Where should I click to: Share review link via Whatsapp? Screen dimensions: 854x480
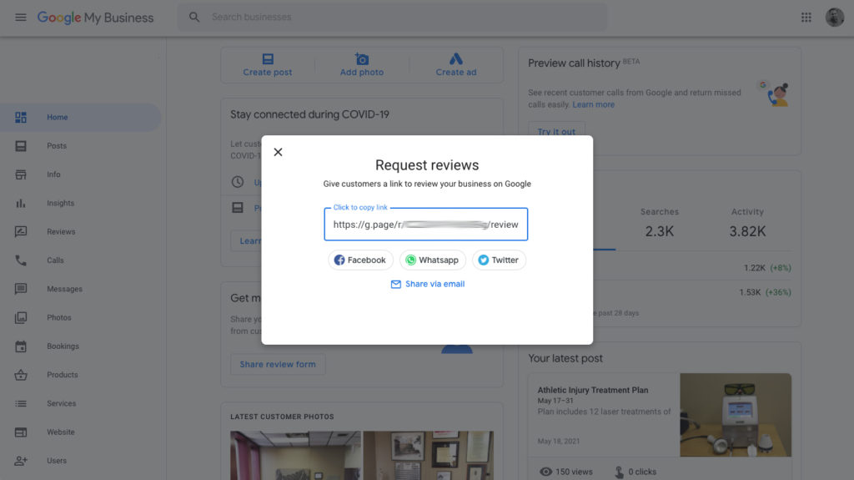[433, 260]
